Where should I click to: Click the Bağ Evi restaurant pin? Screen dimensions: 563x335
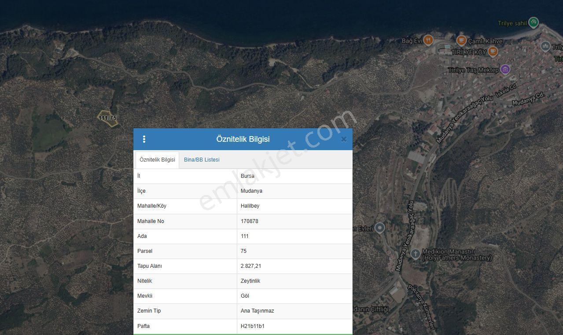[428, 40]
